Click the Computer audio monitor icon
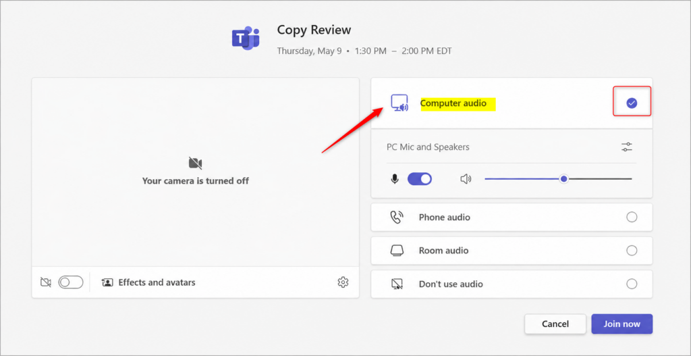This screenshot has height=356, width=691. click(399, 103)
